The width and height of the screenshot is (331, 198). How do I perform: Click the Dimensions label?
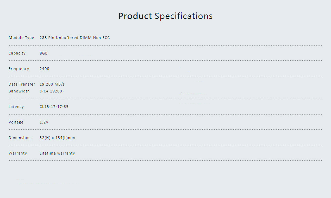click(20, 138)
